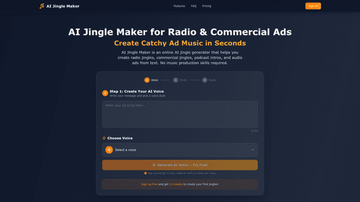Viewport: 360px width, 202px height.
Task: Open the Pricing page link
Action: click(206, 6)
